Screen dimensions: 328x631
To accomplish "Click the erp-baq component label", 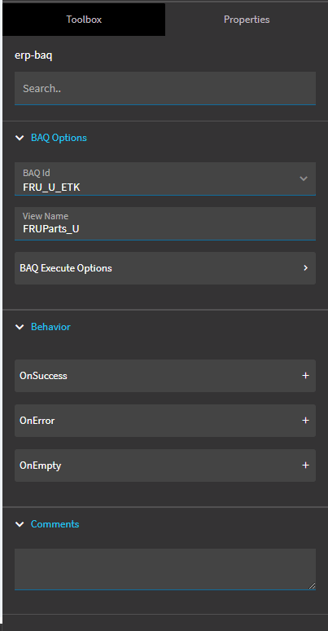I will coord(33,55).
